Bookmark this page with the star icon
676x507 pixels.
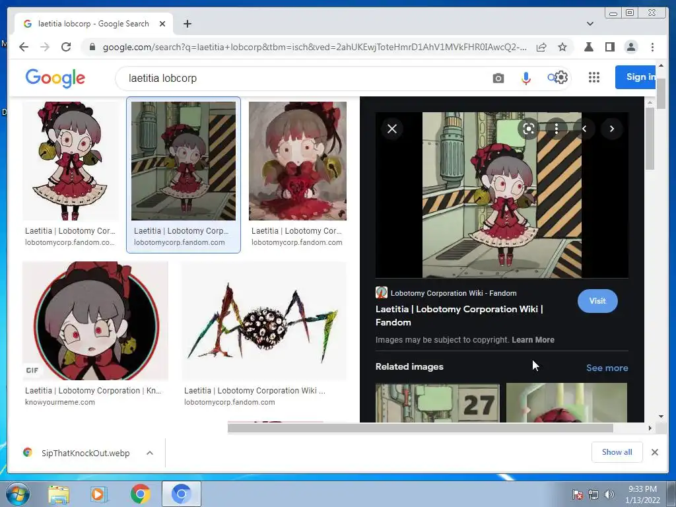[x=562, y=47]
